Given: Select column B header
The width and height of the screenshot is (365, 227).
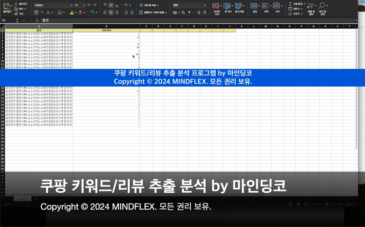Looking at the screenshot, I should pyautogui.click(x=107, y=26).
